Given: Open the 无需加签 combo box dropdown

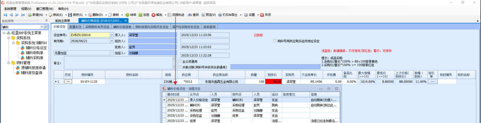Looking at the screenshot, I should pos(112,53).
